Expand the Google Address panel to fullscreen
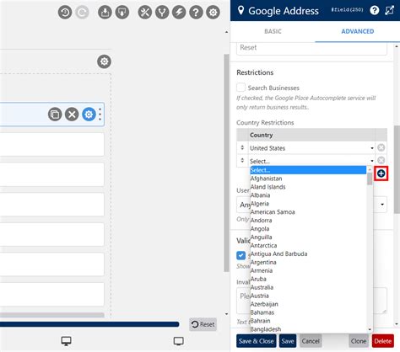 coord(390,10)
